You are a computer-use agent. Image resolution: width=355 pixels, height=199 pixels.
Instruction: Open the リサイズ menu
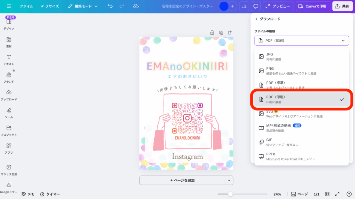point(50,6)
